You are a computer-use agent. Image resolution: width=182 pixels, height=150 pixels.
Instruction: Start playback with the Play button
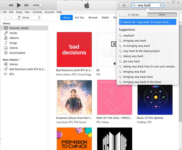click(19, 5)
